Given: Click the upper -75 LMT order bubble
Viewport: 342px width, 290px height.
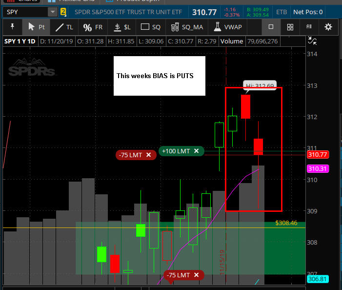Looking at the screenshot, I should 136,155.
